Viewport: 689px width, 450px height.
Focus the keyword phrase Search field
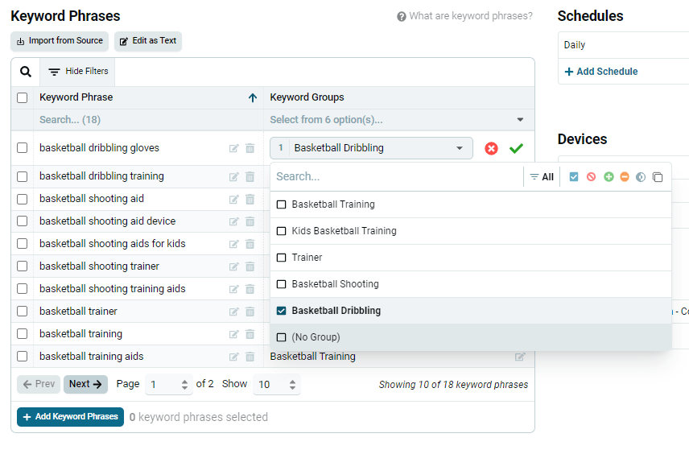point(147,119)
